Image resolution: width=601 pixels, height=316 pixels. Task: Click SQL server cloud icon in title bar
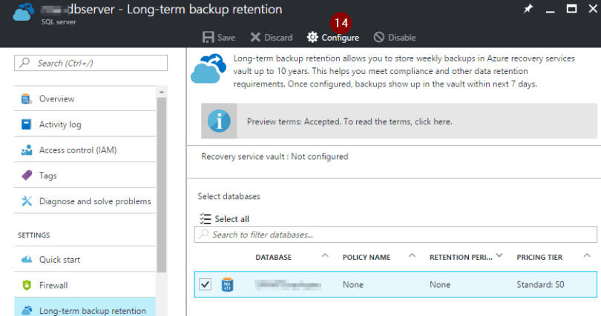24,13
